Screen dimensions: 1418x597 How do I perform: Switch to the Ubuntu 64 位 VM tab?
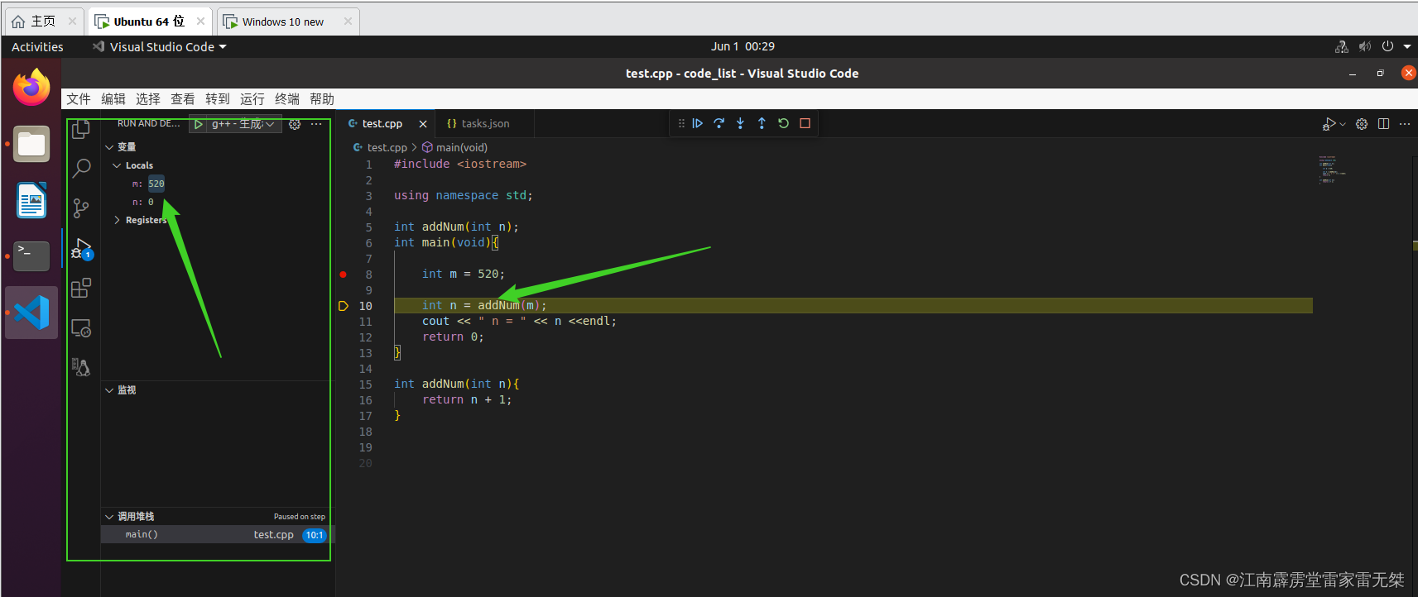click(149, 21)
